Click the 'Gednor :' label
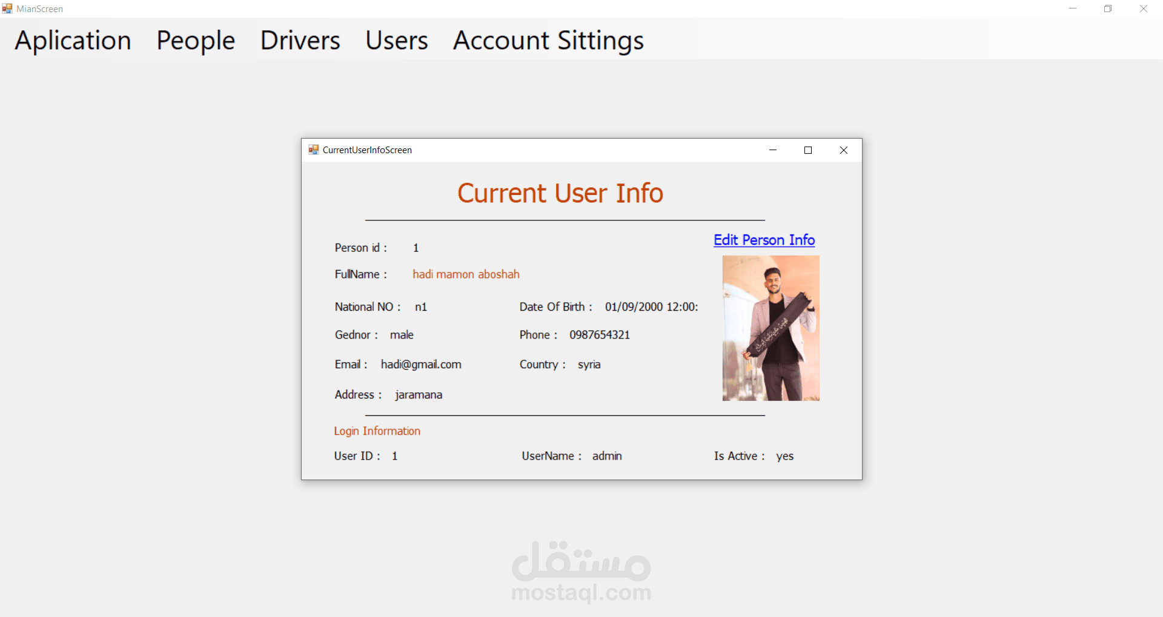The image size is (1163, 617). coord(357,335)
